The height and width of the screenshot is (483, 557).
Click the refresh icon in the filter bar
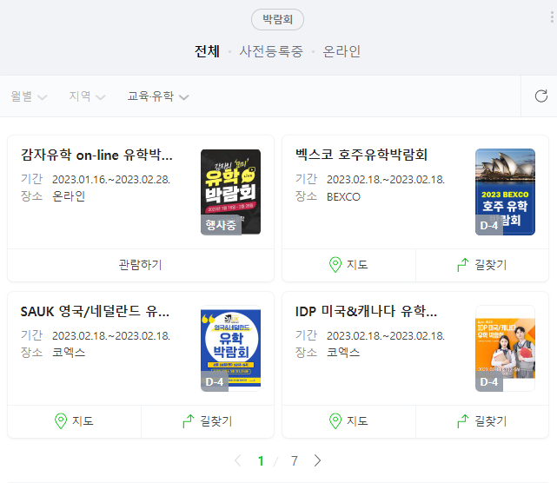pyautogui.click(x=541, y=96)
